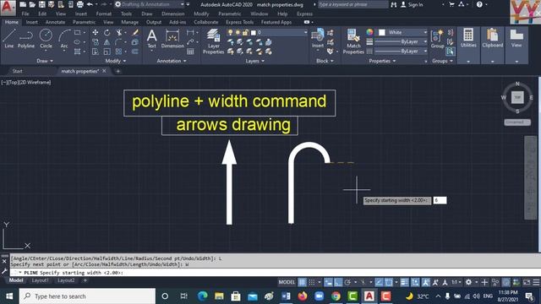This screenshot has height=304, width=541.
Task: Open the File menu
Action: tap(25, 14)
